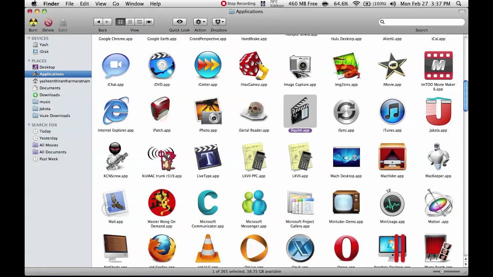Image resolution: width=493 pixels, height=277 pixels.
Task: Switch to Cover Flow view
Action: pyautogui.click(x=149, y=22)
